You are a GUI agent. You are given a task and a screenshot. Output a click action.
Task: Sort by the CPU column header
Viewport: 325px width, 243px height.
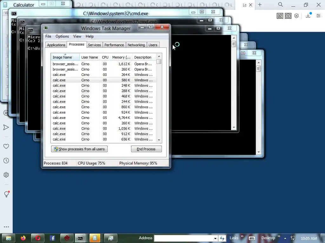[x=105, y=57]
